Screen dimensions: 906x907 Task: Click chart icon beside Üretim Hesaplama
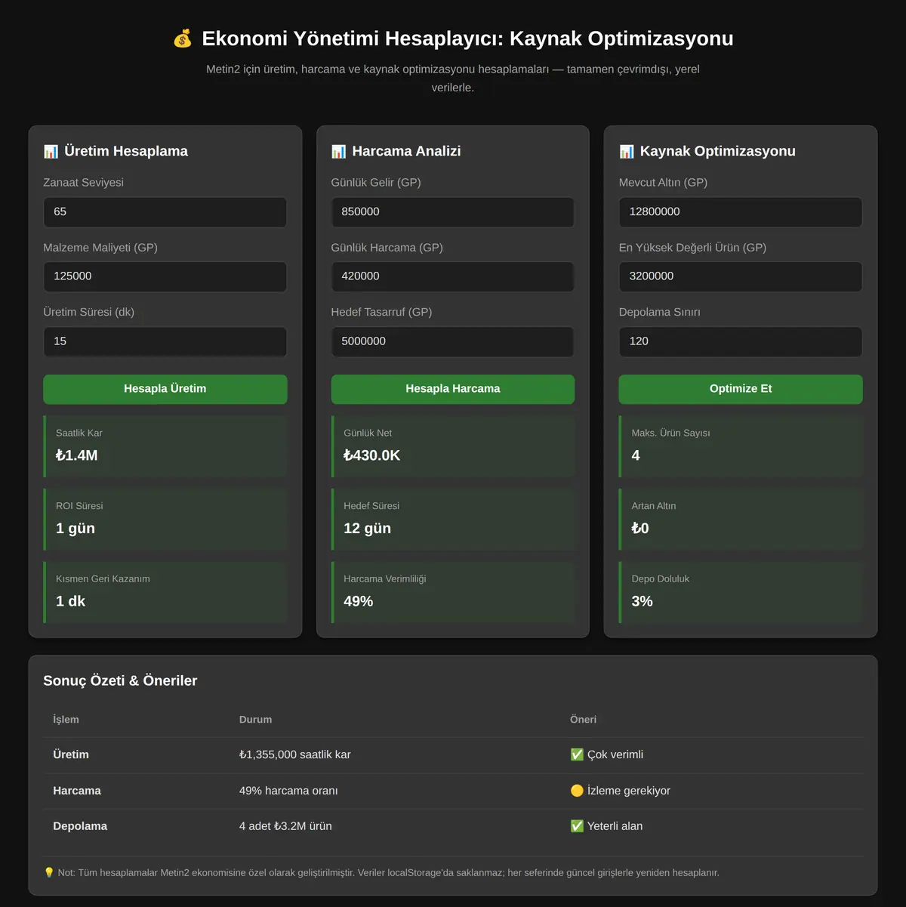pyautogui.click(x=51, y=151)
